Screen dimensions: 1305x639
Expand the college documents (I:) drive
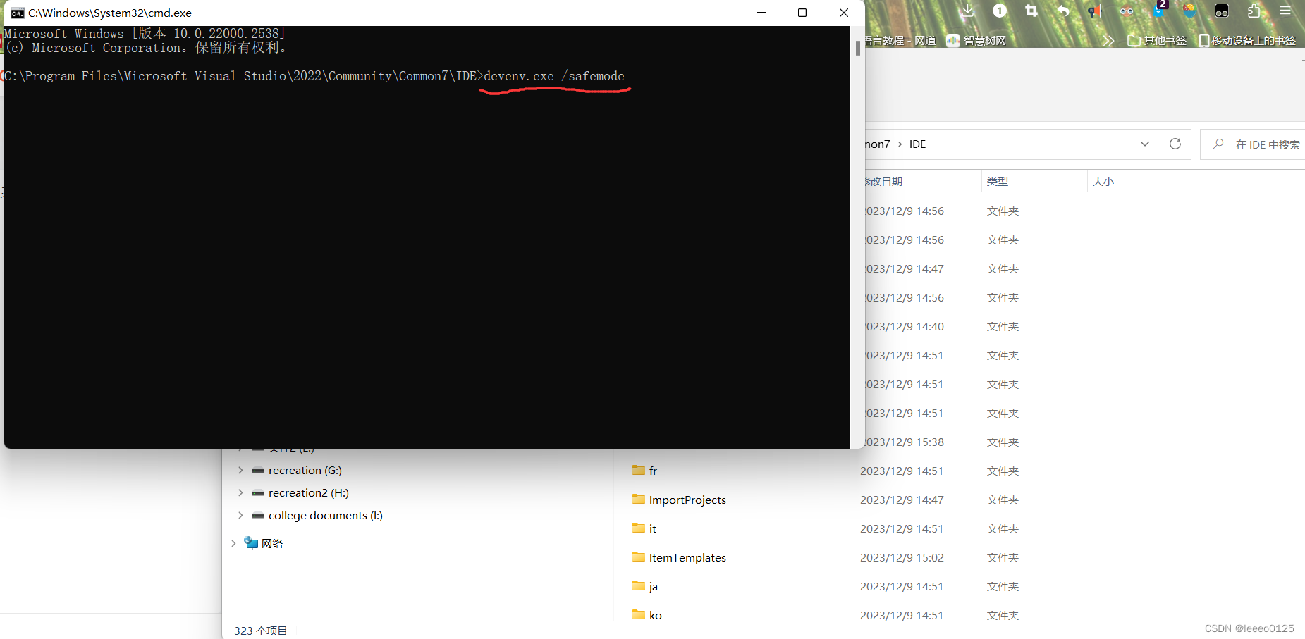(x=240, y=515)
